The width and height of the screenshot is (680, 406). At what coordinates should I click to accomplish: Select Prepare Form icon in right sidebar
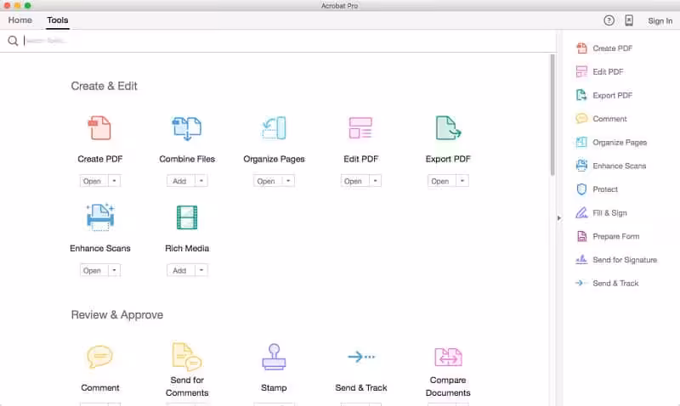pyautogui.click(x=581, y=236)
